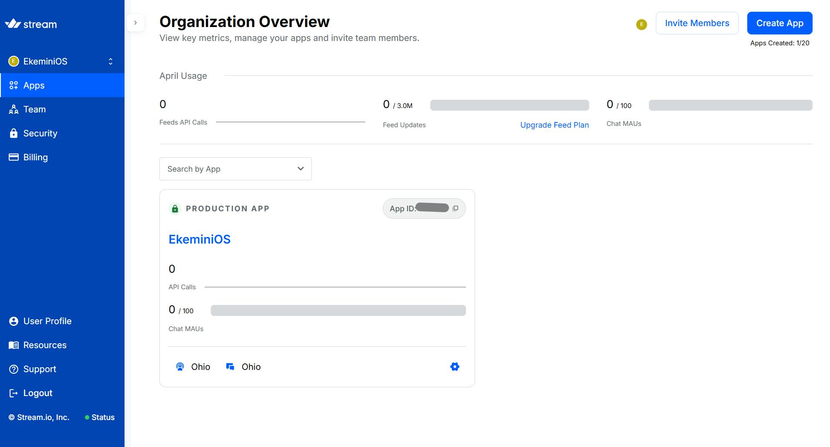Copy the App ID using copy icon

(x=455, y=209)
